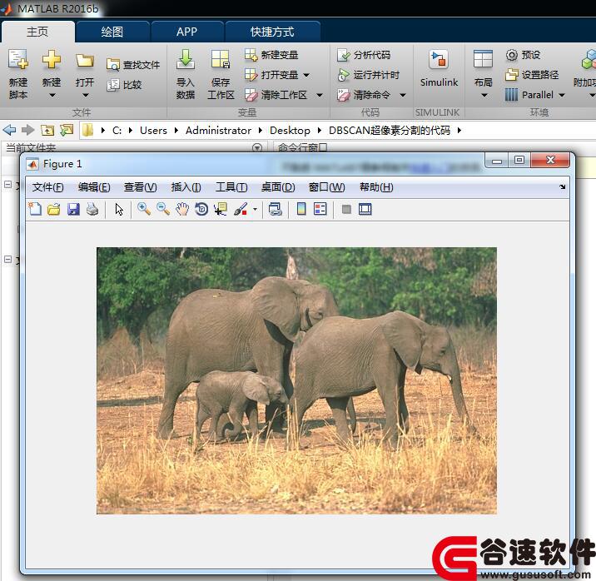
Task: Click 查找文件 (find files)
Action: point(133,65)
